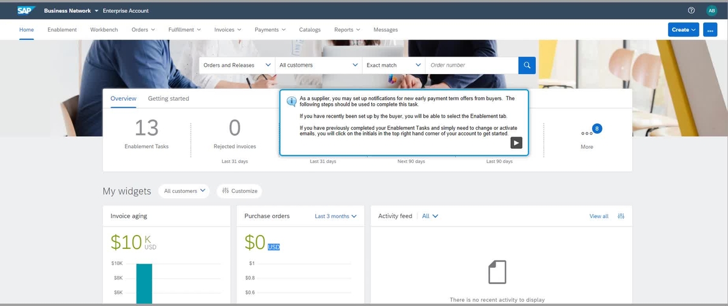728x306 pixels.
Task: Click the blue more options ellipsis button
Action: point(710,30)
